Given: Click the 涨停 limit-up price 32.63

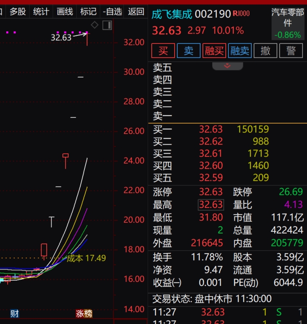Looking at the screenshot, I should tap(211, 192).
